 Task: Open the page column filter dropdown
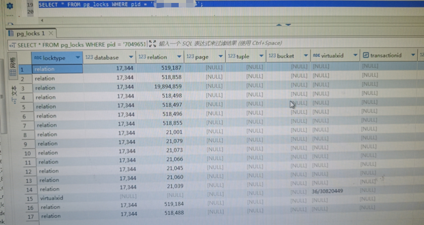221,56
